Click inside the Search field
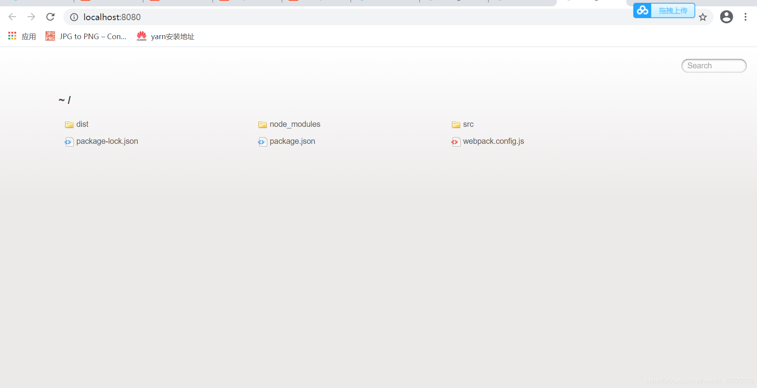Viewport: 757px width, 388px height. pyautogui.click(x=713, y=66)
